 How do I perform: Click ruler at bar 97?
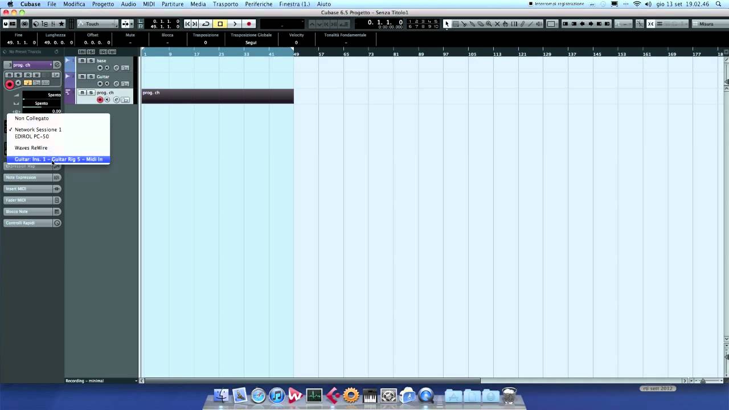tap(446, 54)
